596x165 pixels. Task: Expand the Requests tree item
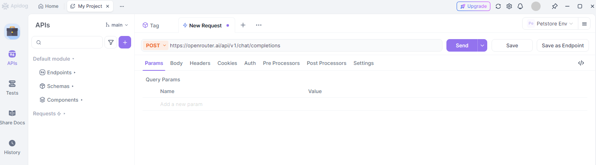pyautogui.click(x=49, y=113)
